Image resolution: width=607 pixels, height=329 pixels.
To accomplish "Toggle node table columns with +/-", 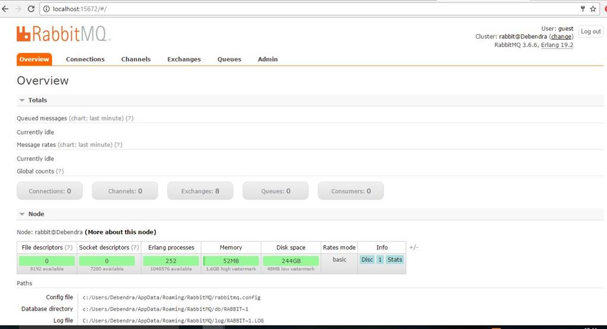I will (x=414, y=247).
